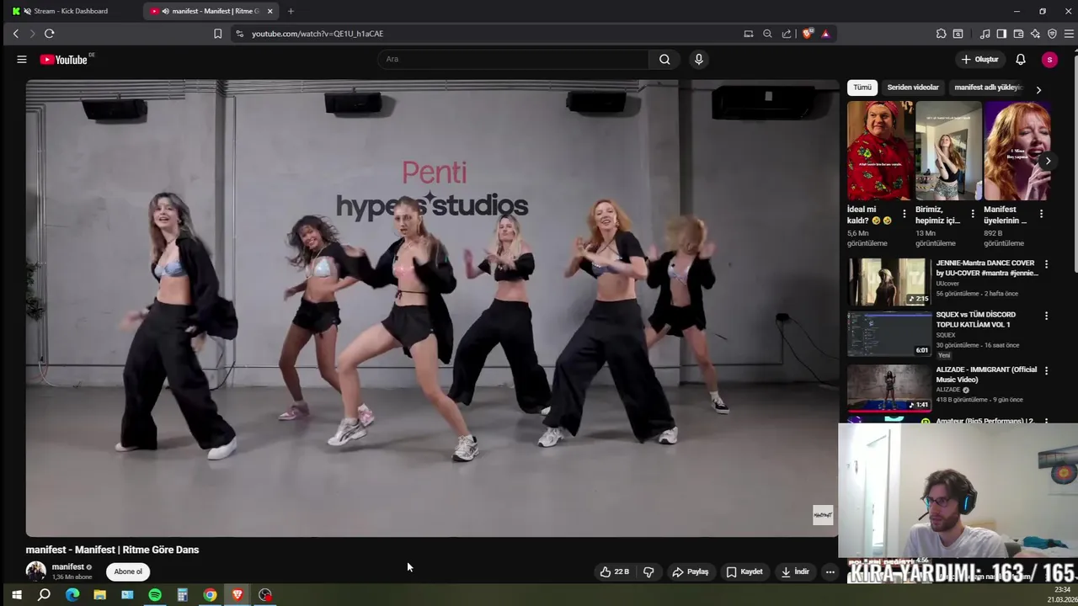This screenshot has height=606, width=1078.
Task: Open the manifest channel avatar
Action: 35,571
